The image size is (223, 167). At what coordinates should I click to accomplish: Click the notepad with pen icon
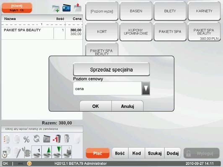[x=17, y=152]
